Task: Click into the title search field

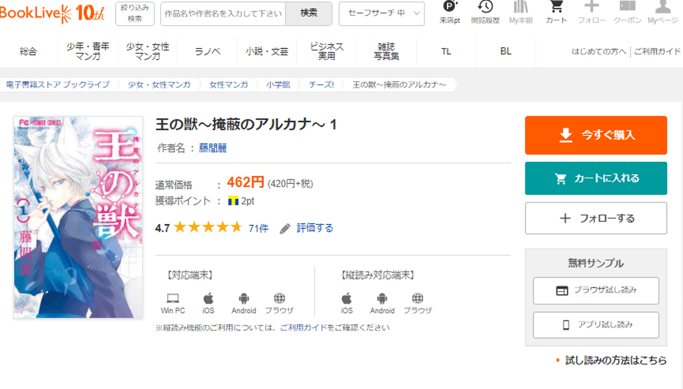Action: tap(223, 13)
